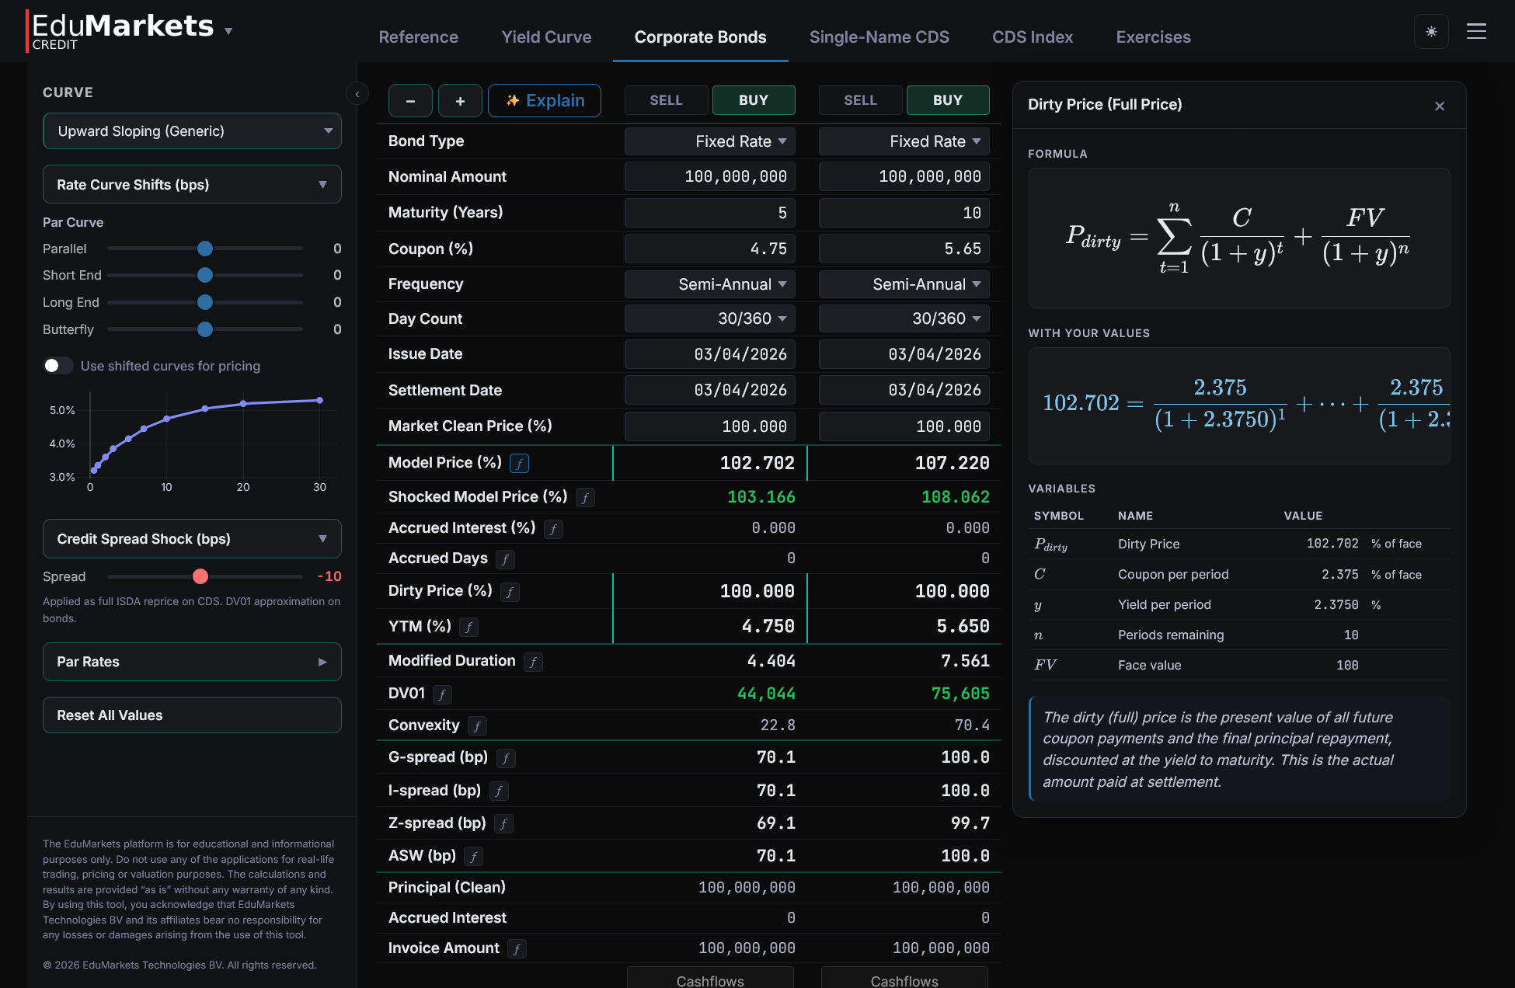Click Reset All Values
This screenshot has height=988, width=1515.
click(192, 715)
